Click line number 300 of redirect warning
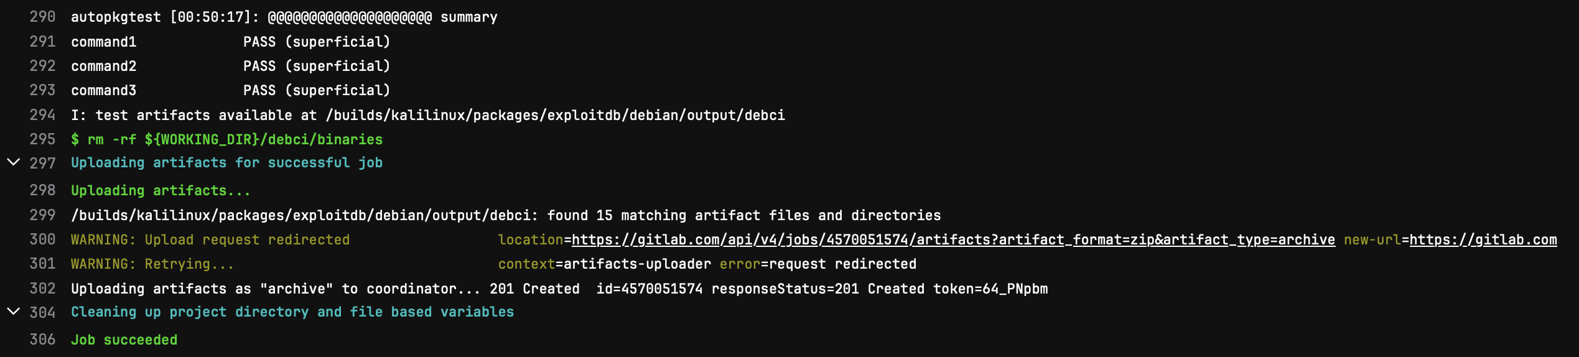Screen dimensions: 1579x357 click(42, 239)
